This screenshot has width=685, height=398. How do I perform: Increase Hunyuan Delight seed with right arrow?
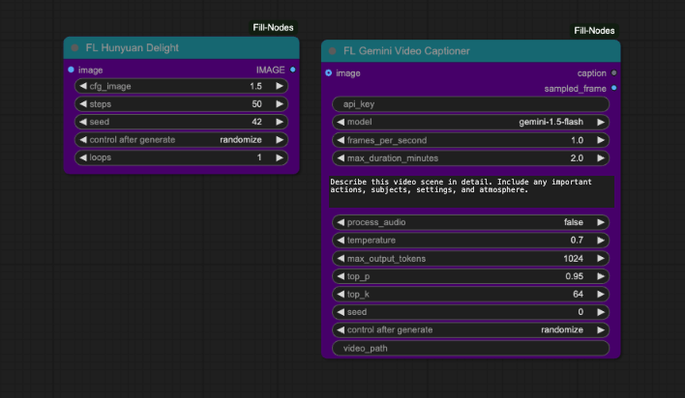280,122
